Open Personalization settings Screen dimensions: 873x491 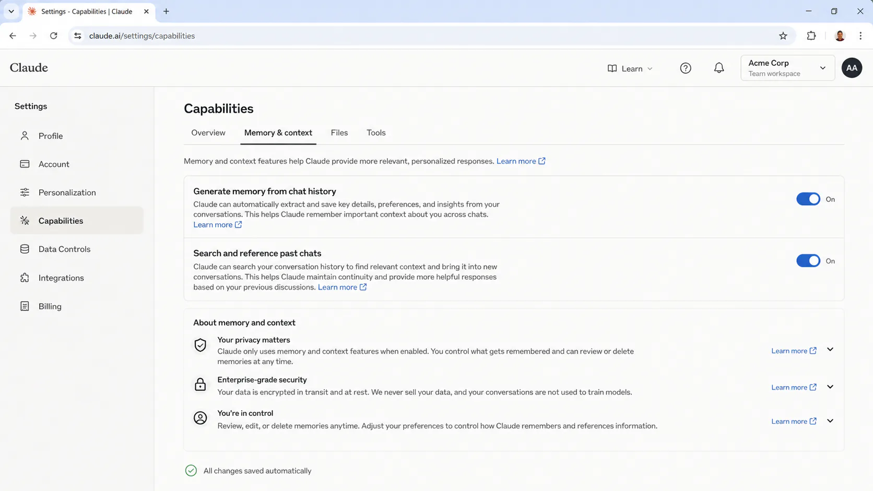77,193
